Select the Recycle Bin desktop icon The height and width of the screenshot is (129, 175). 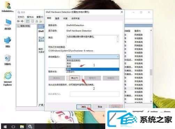tap(8, 60)
